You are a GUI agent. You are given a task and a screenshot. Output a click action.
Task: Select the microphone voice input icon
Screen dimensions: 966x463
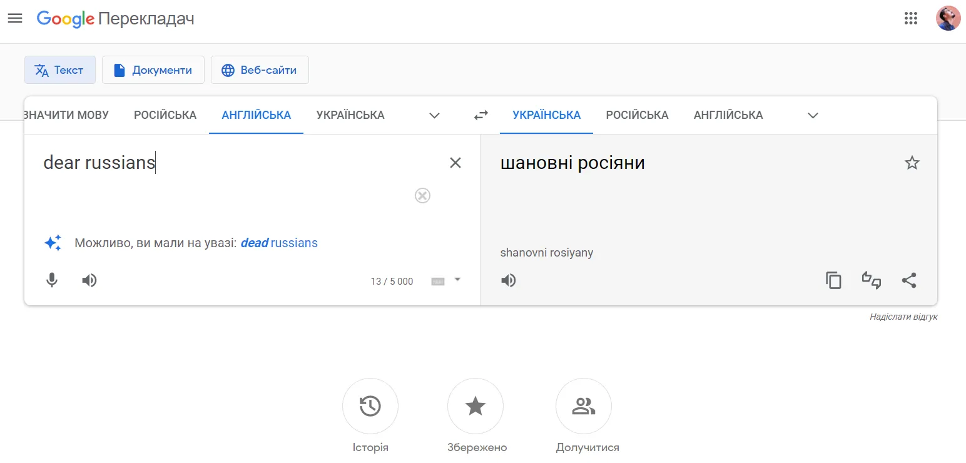pyautogui.click(x=52, y=280)
